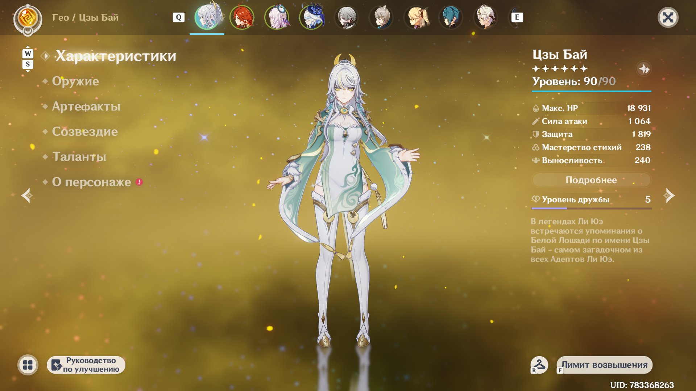
Task: Click the Лимит возвышения button
Action: click(604, 365)
